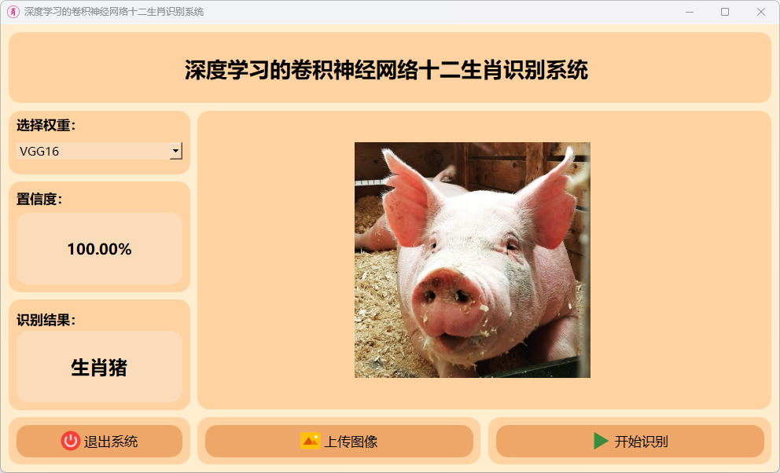780x473 pixels.
Task: Click the 开始识别 button text
Action: point(641,442)
